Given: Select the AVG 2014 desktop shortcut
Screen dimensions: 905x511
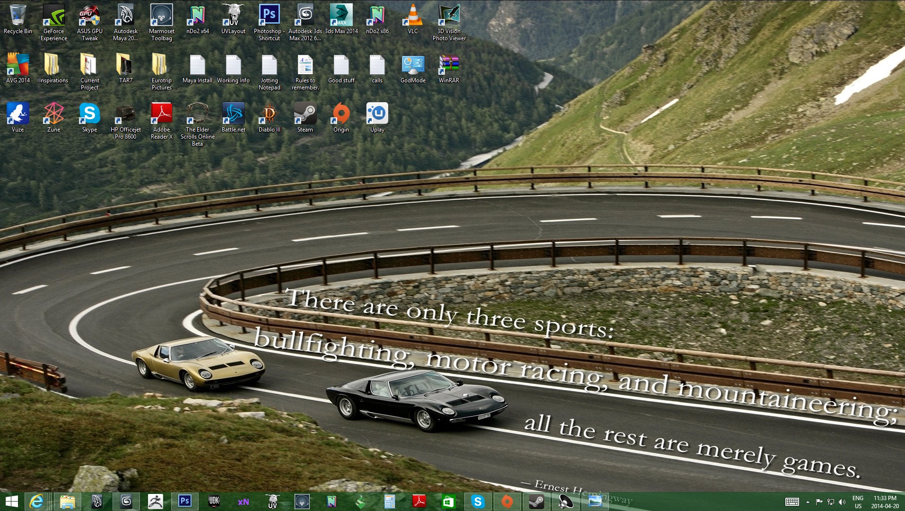Looking at the screenshot, I should coord(18,69).
